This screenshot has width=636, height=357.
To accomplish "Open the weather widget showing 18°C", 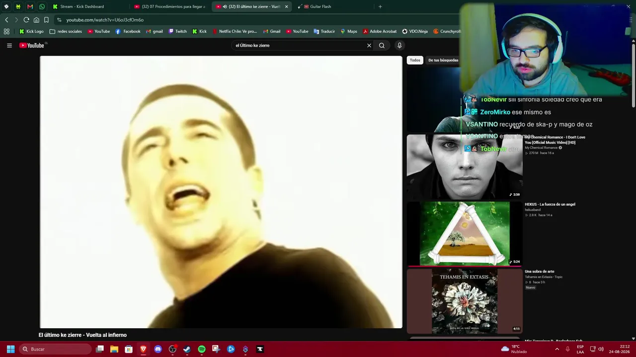I will [x=514, y=349].
